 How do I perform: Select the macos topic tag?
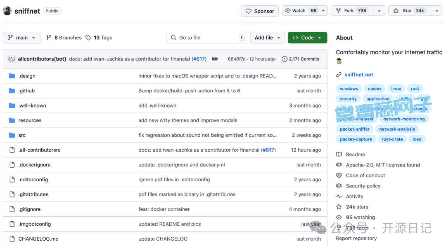pos(374,89)
